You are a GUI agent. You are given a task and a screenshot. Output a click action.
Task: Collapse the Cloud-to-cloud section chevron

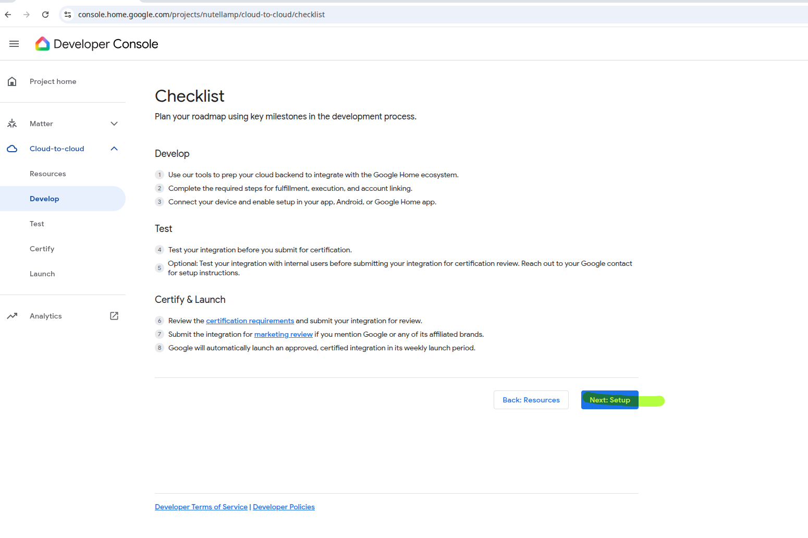[114, 149]
